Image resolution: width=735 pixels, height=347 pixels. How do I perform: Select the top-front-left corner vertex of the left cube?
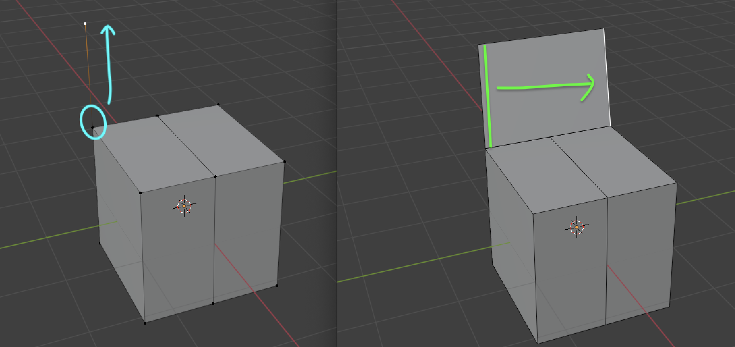coord(140,193)
